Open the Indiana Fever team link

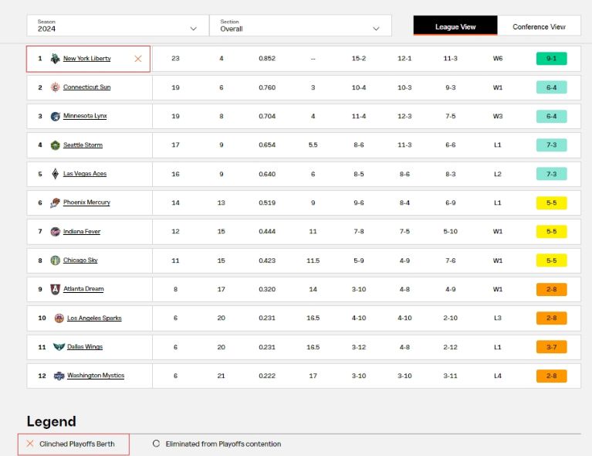pos(82,231)
